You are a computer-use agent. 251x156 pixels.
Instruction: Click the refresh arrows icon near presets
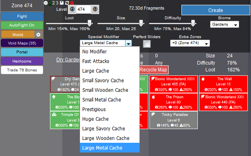(67, 3)
